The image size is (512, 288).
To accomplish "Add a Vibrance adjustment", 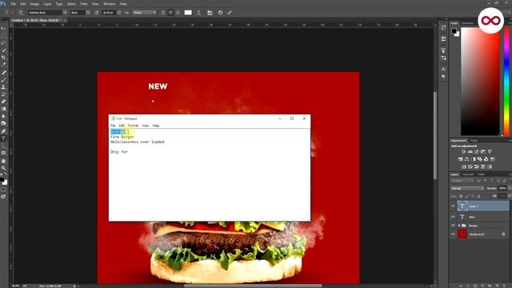I will (490, 151).
